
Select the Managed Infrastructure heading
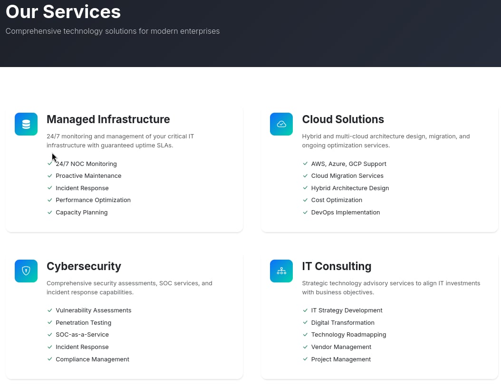[108, 119]
